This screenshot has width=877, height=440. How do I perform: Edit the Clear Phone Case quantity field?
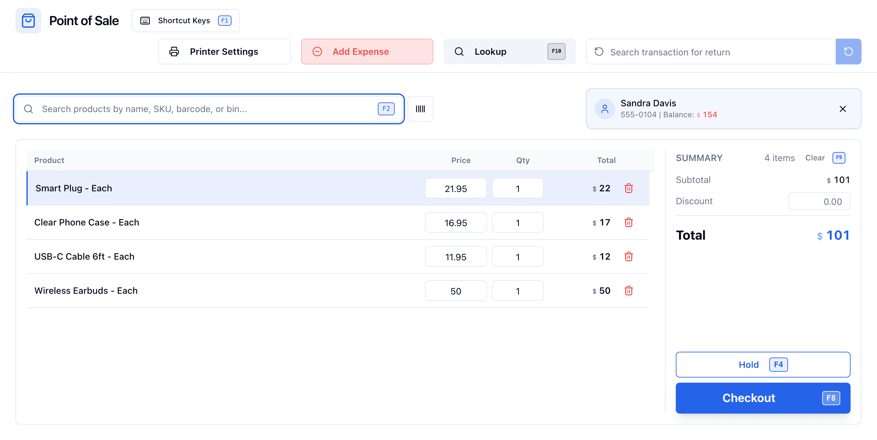517,222
